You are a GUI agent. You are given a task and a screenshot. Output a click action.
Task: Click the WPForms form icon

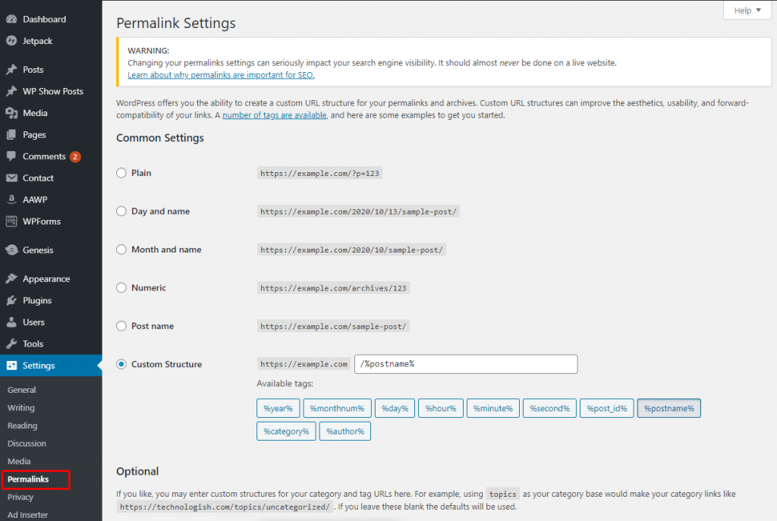[x=11, y=221]
